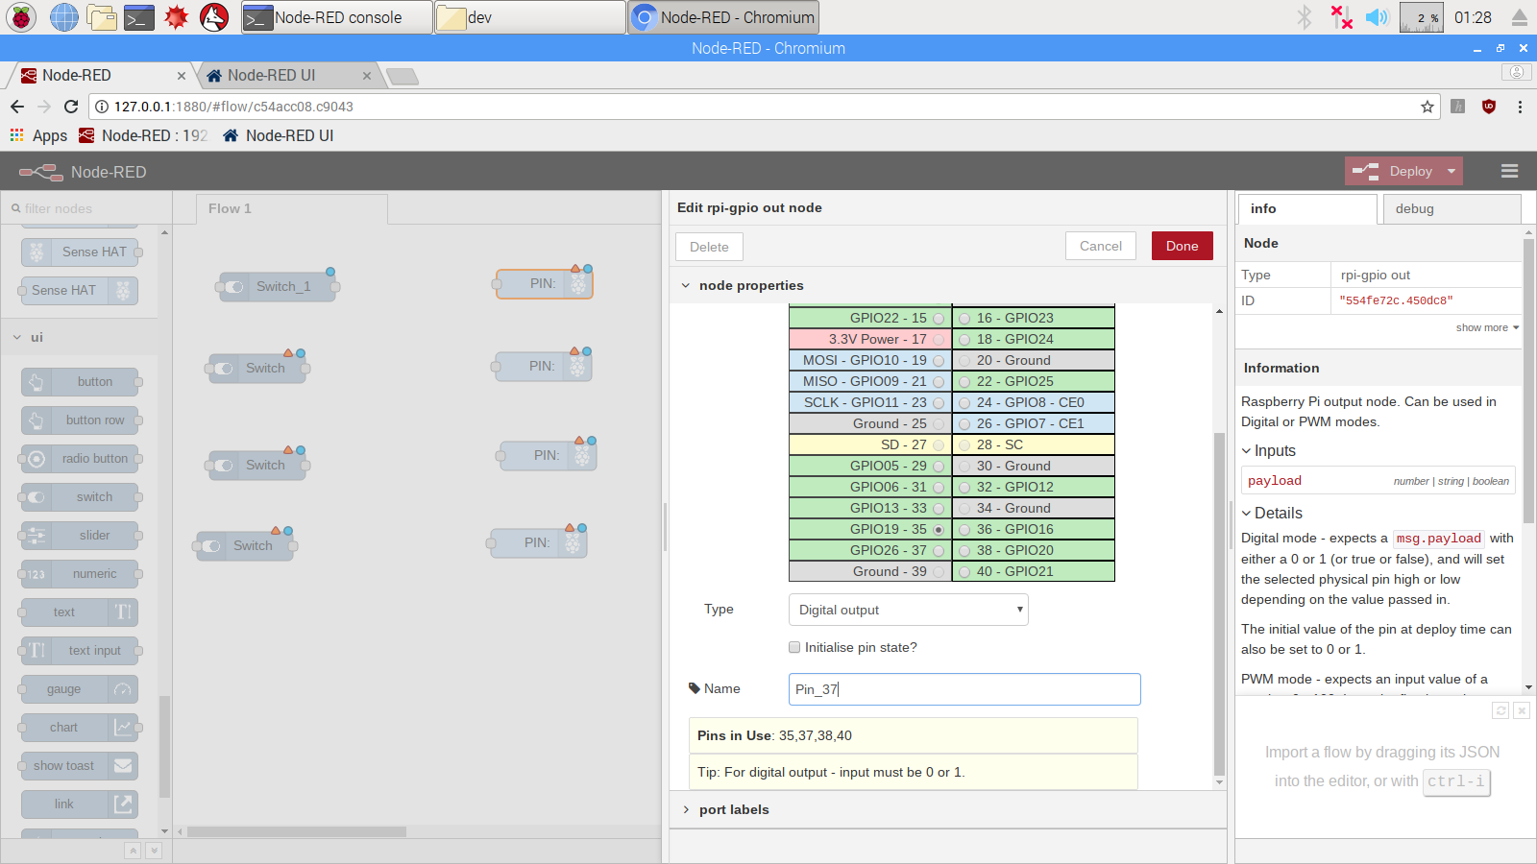Select the text input node in palette
Screen dimensions: 1537x864
pos(80,651)
